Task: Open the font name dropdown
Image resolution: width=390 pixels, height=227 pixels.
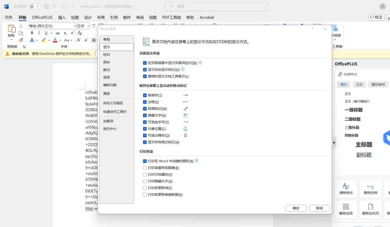Action: [x=74, y=26]
